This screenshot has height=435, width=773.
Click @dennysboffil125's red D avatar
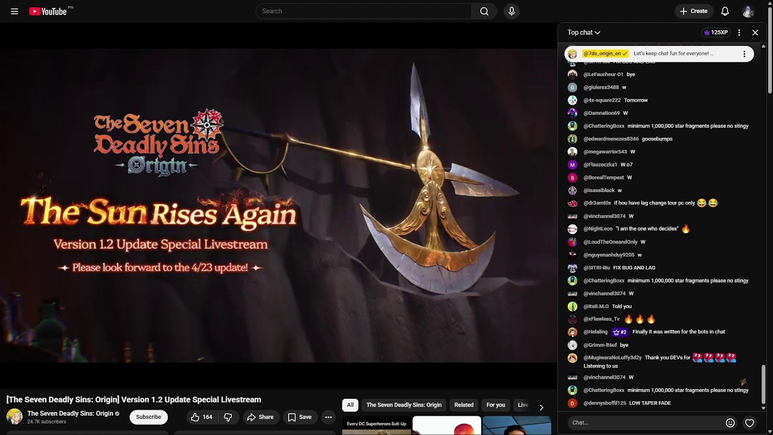click(x=573, y=403)
